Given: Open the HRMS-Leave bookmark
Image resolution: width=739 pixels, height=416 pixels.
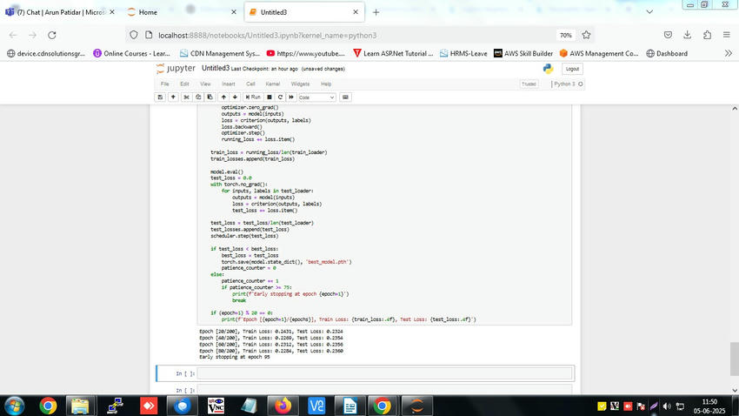Looking at the screenshot, I should point(463,53).
